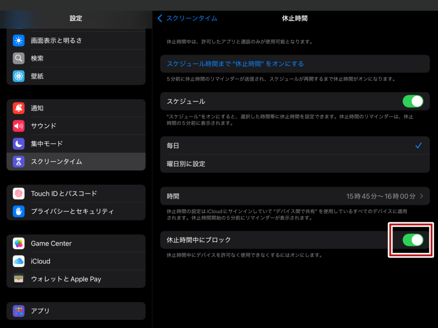Tap the Privacy & Security hand icon

pyautogui.click(x=18, y=211)
